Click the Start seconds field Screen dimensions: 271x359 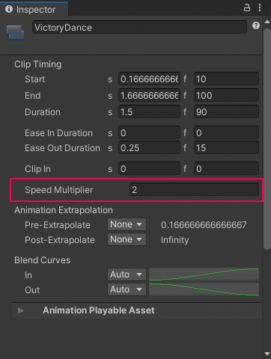click(149, 79)
